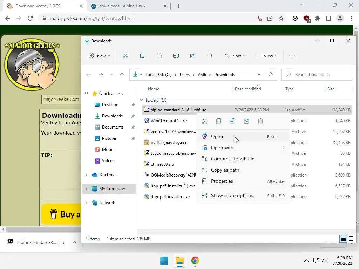Click the Cut icon in Explorer toolbar
Viewport: 359px width, 269px height.
coord(126,56)
